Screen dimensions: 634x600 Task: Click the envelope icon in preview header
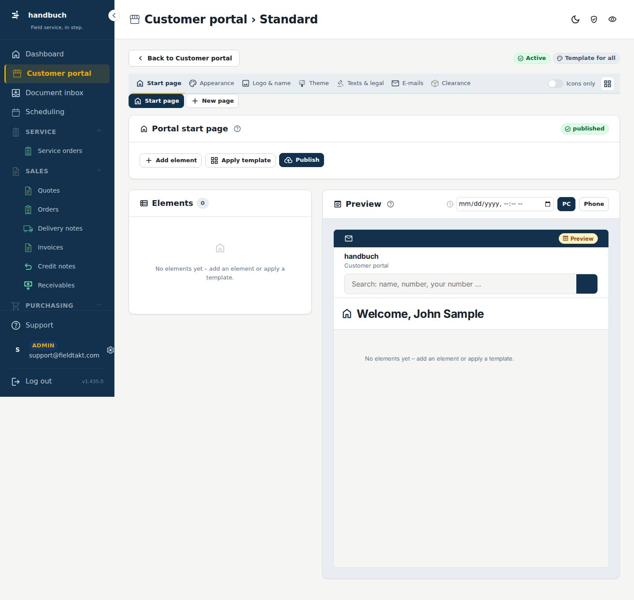coord(349,239)
